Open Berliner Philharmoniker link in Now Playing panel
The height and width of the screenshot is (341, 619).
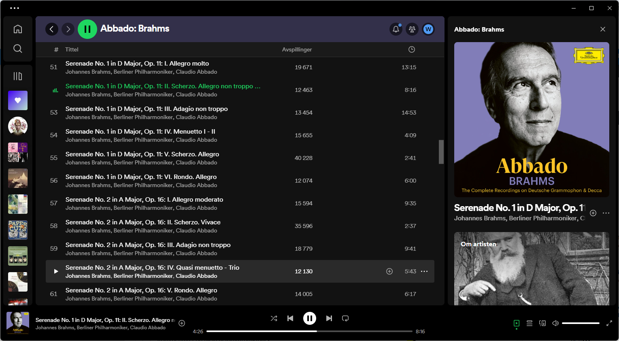543,218
